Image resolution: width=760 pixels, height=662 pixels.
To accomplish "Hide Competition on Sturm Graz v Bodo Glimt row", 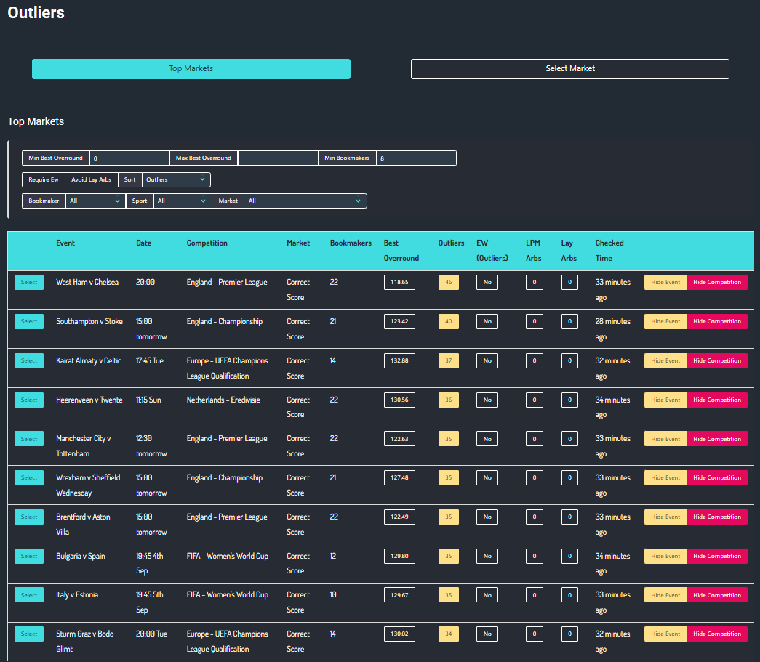I will pyautogui.click(x=717, y=634).
